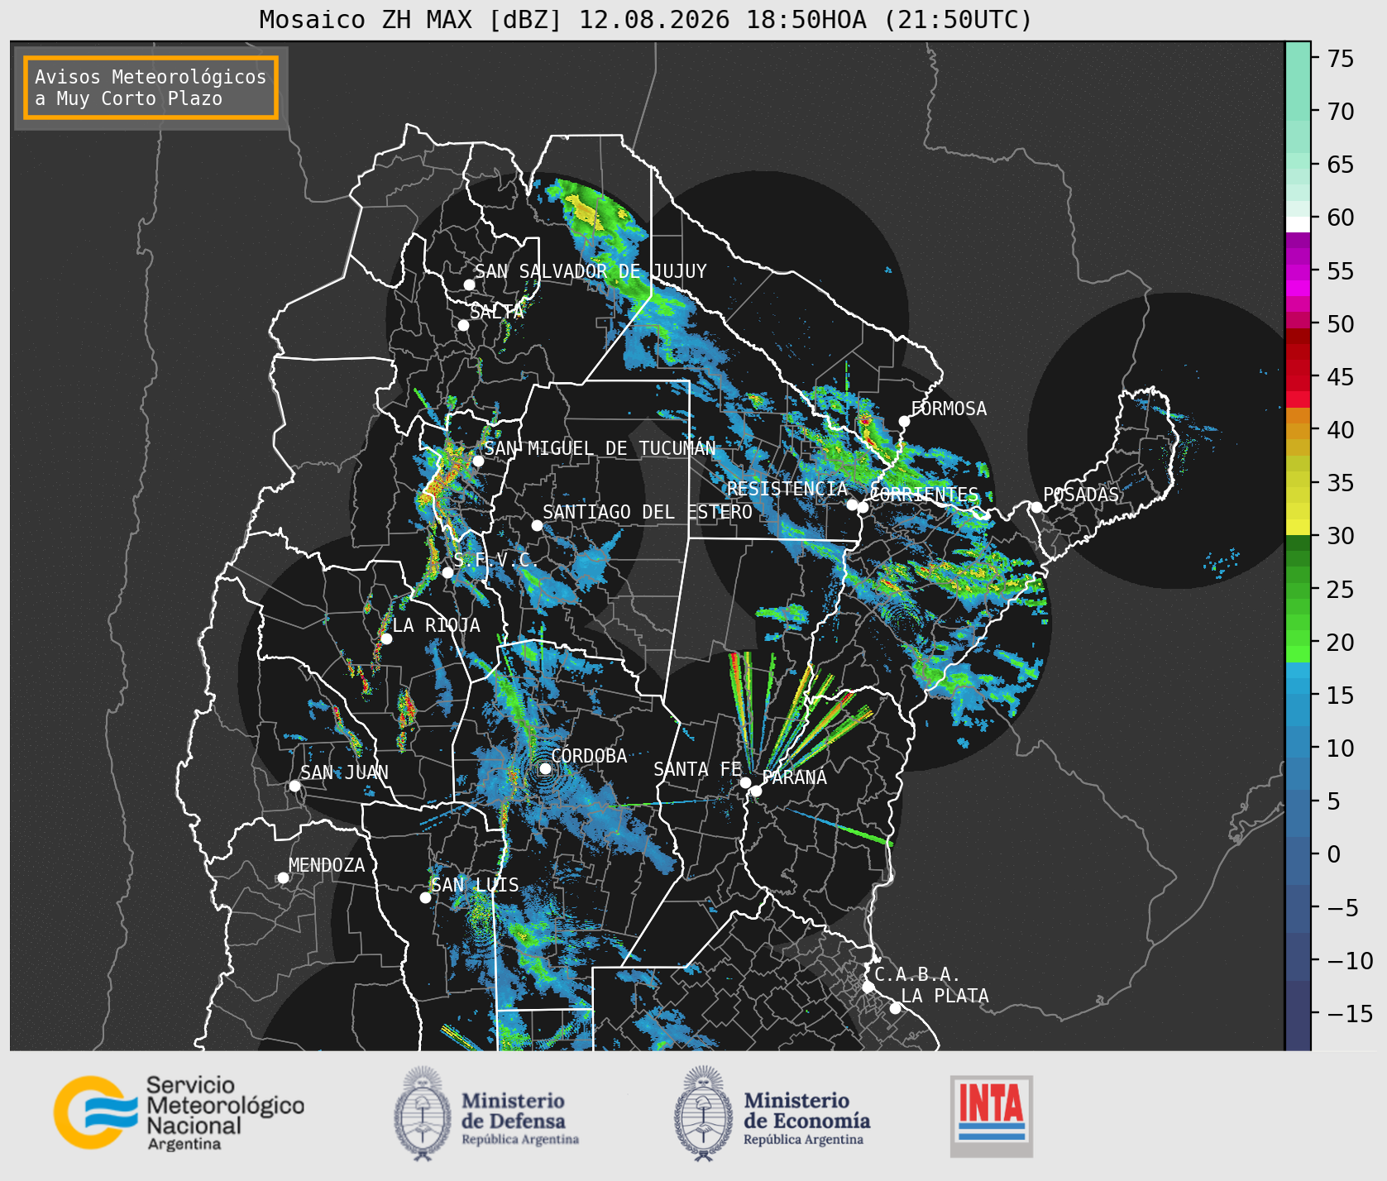1387x1181 pixels.
Task: Click the FORMOSA city marker dot
Action: [904, 421]
